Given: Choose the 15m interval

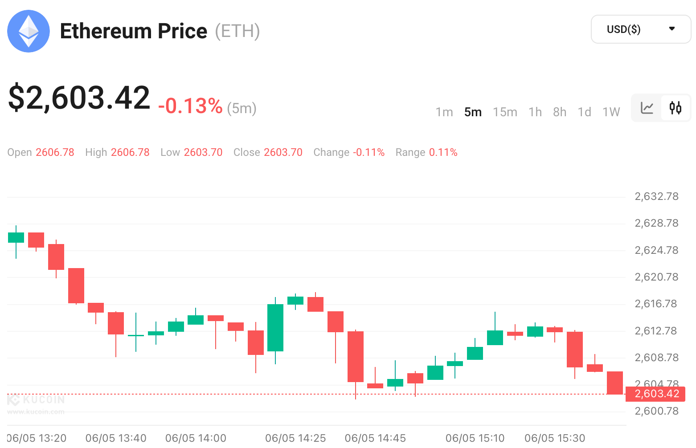Looking at the screenshot, I should [505, 112].
